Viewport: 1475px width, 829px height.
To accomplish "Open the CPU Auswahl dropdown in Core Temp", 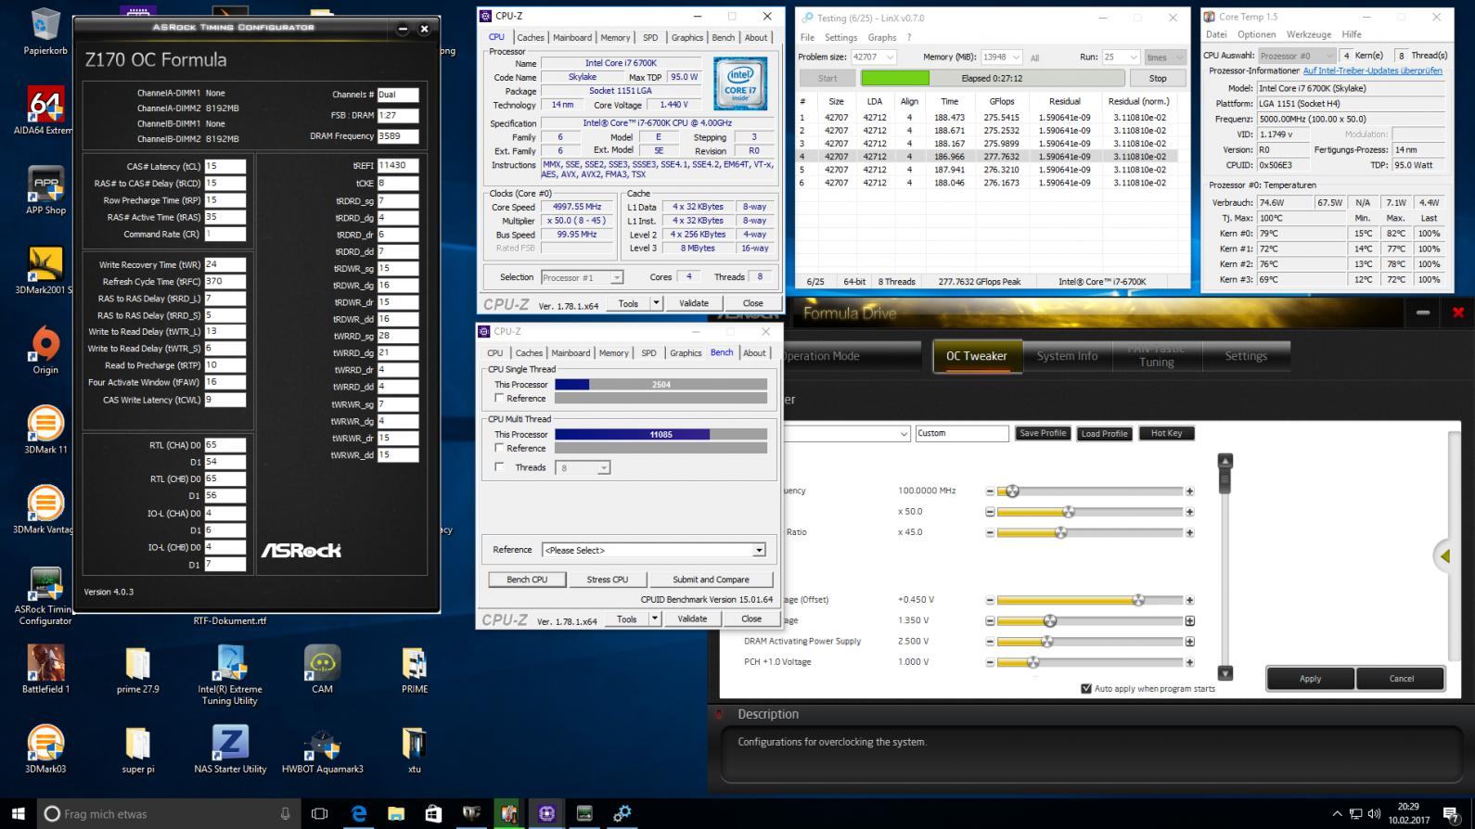I will [1297, 56].
